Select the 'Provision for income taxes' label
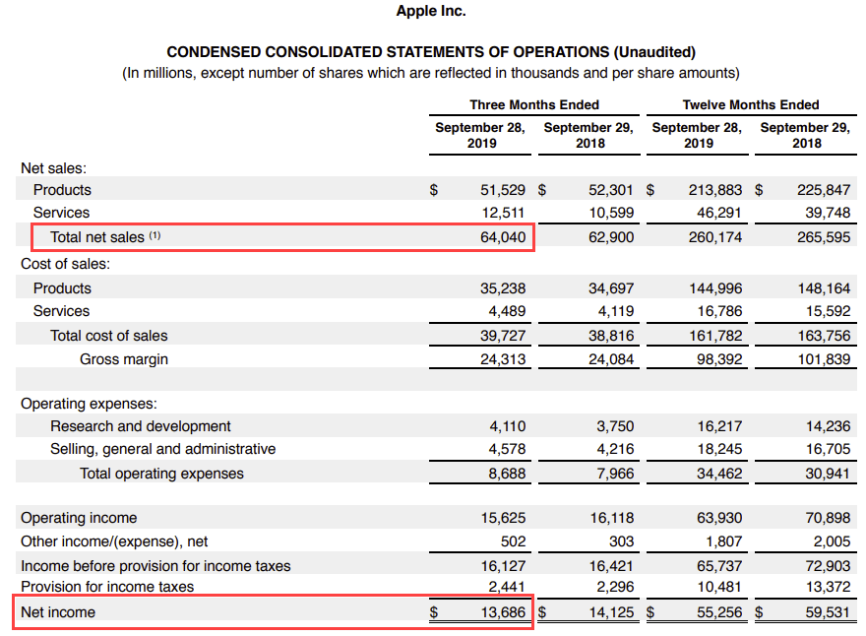The width and height of the screenshot is (866, 636). point(107,587)
